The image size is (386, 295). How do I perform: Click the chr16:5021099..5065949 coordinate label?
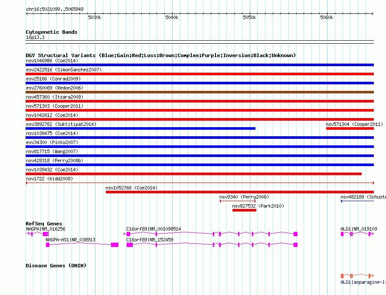click(x=55, y=9)
